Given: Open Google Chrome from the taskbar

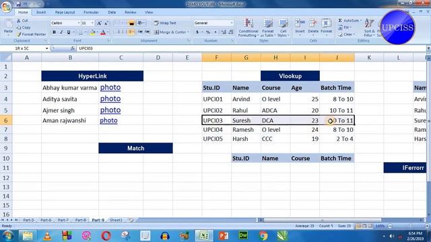Looking at the screenshot, I should [263, 235].
